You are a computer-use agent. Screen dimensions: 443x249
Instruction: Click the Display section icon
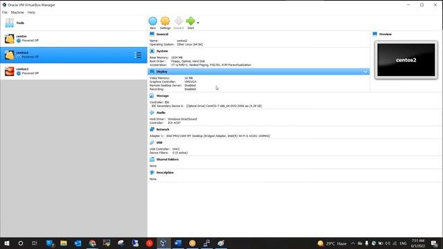152,72
